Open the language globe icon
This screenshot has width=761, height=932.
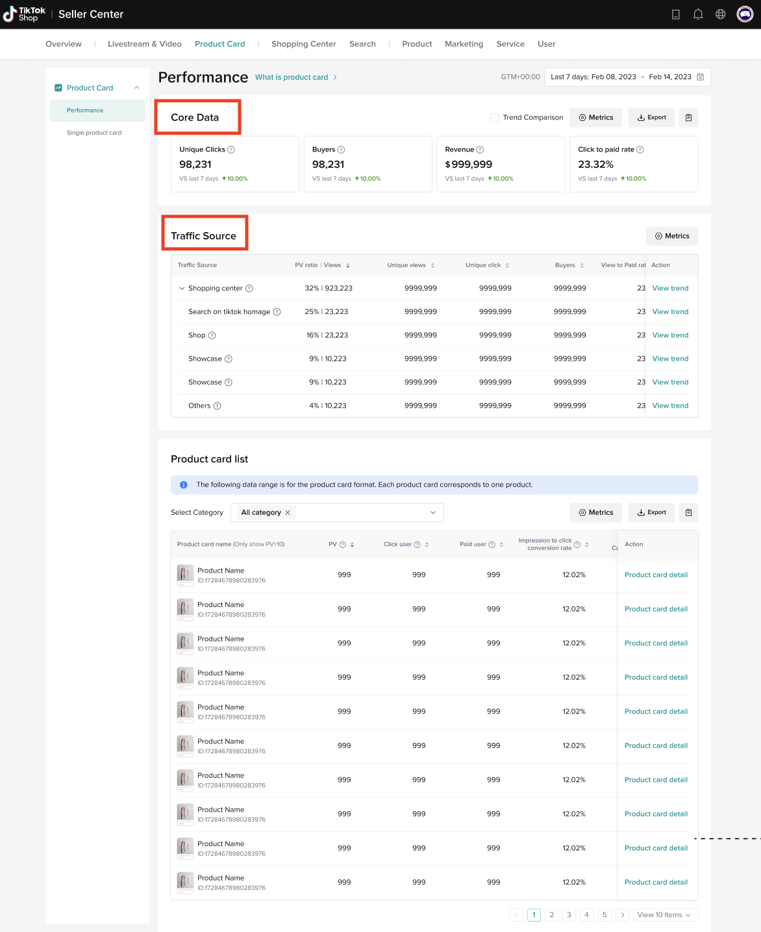[x=720, y=14]
